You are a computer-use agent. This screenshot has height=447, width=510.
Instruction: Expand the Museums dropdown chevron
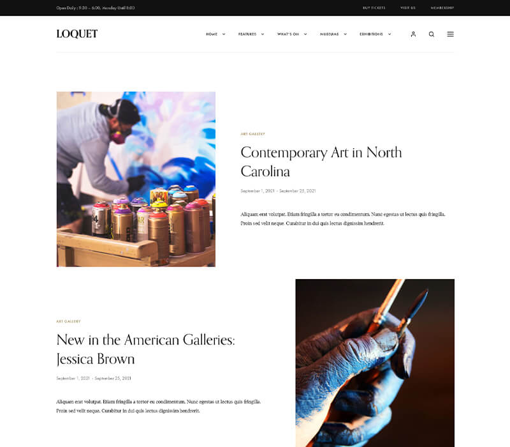[345, 34]
